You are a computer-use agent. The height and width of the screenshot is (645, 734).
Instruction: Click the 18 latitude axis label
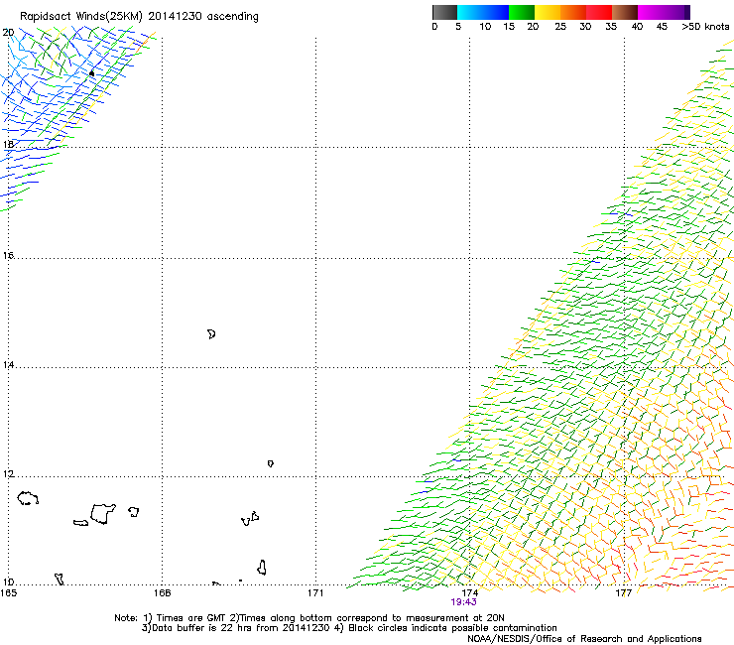tap(8, 144)
